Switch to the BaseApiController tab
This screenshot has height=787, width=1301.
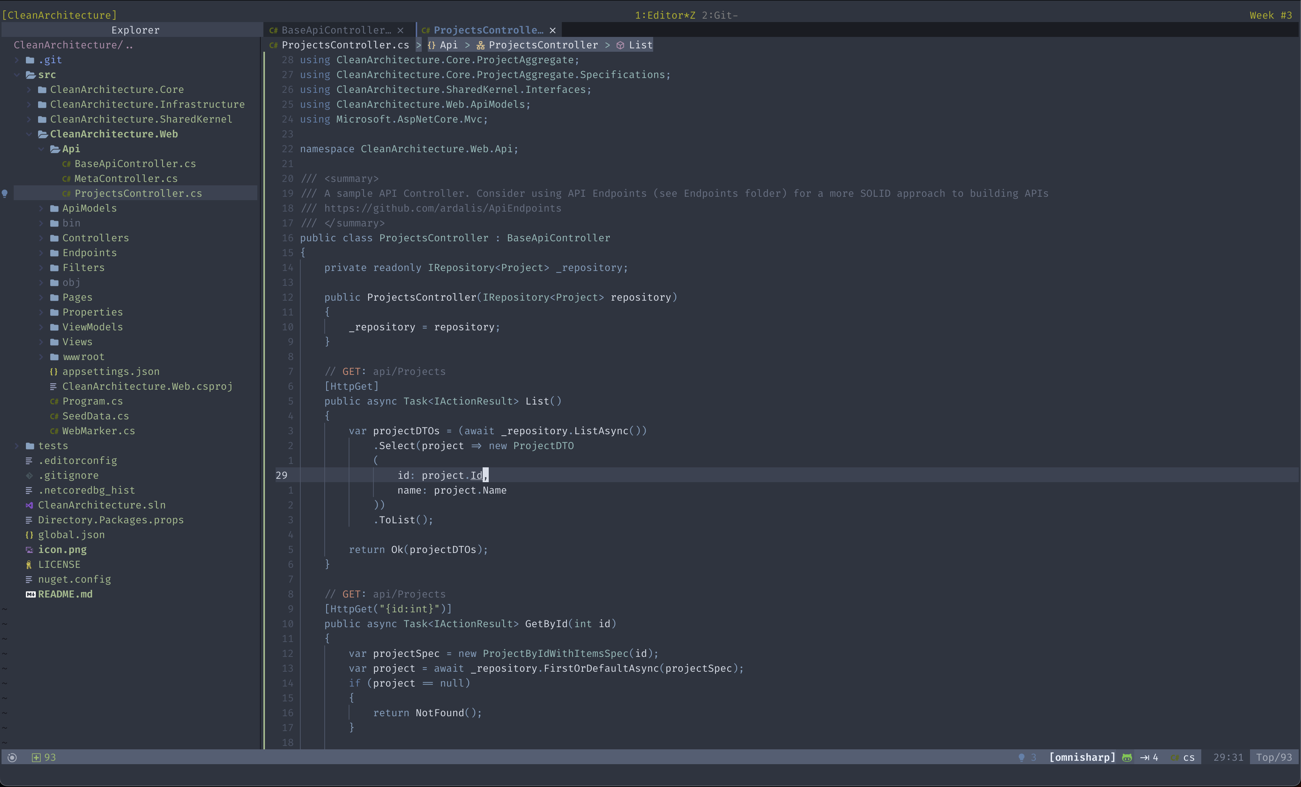coord(336,30)
